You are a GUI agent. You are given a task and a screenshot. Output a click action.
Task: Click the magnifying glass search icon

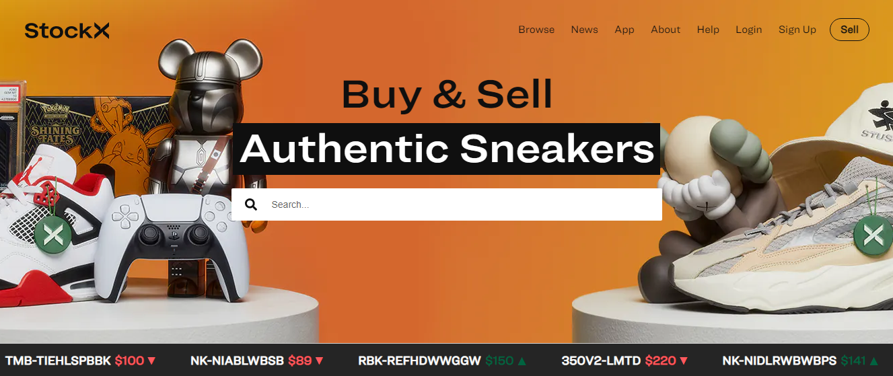click(x=251, y=204)
